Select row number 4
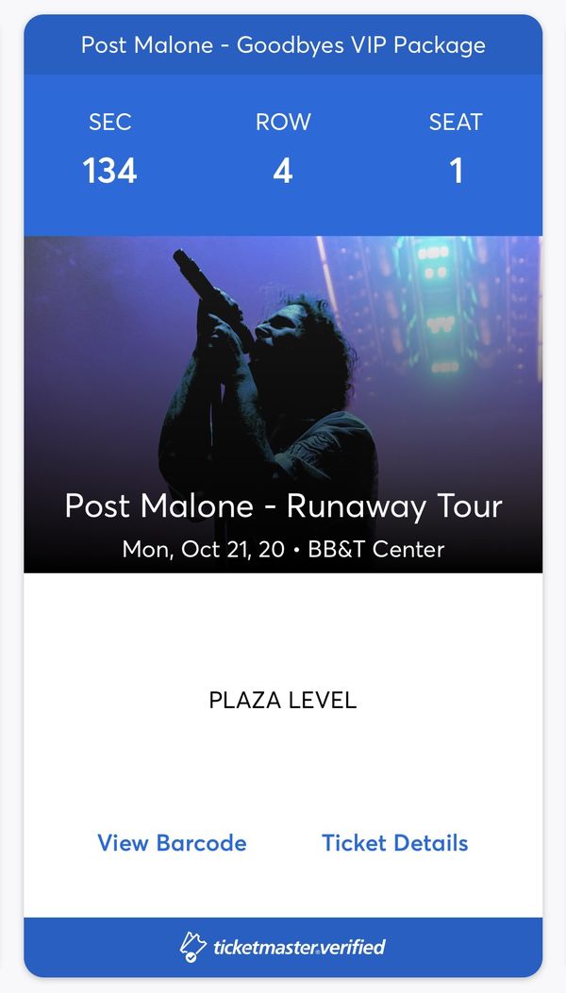Viewport: 566px width, 993px height. click(x=283, y=171)
